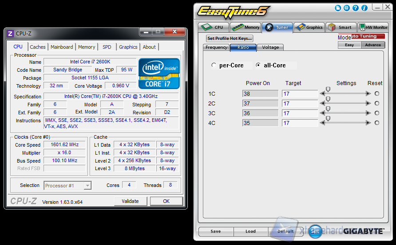This screenshot has width=396, height=245.
Task: Click the blue document icon in EasyTune6 header
Action: tap(338, 8)
